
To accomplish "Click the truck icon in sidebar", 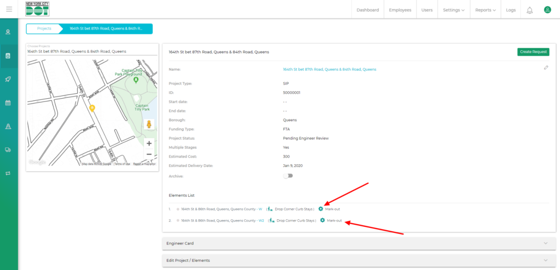I will (8, 149).
